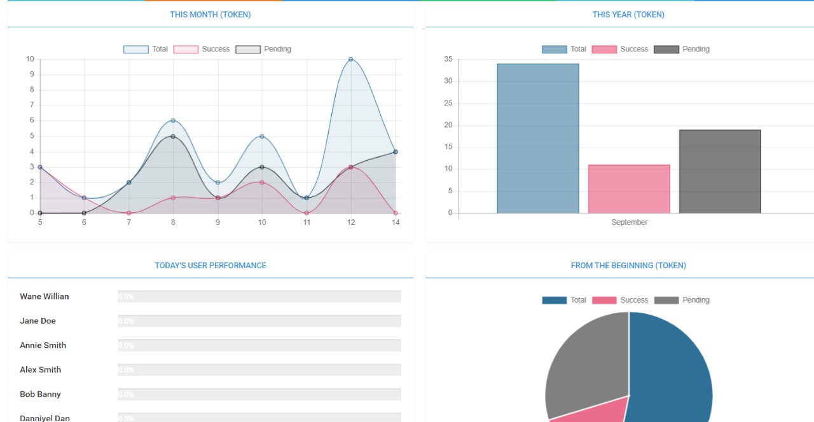The image size is (814, 422).
Task: Click the blue Total bar for September
Action: 538,139
